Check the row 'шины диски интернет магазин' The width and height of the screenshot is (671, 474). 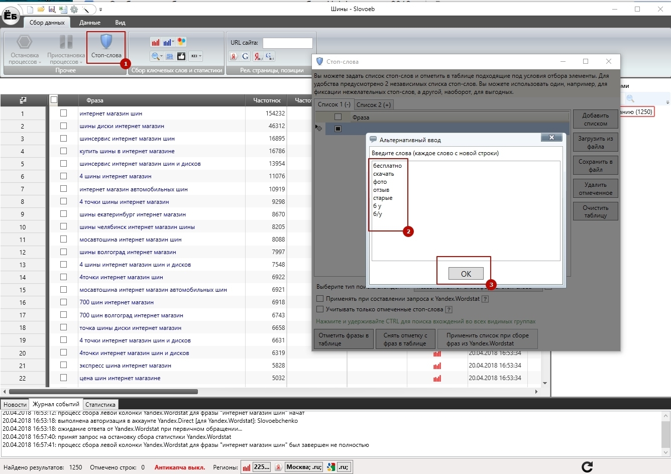point(63,126)
